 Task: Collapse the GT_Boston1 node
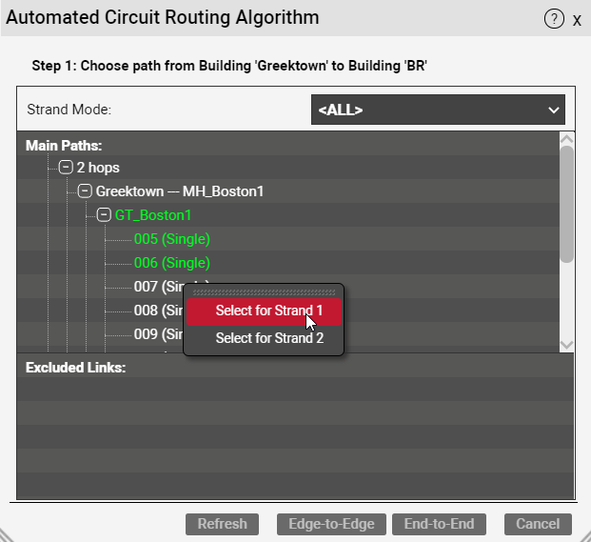point(104,215)
